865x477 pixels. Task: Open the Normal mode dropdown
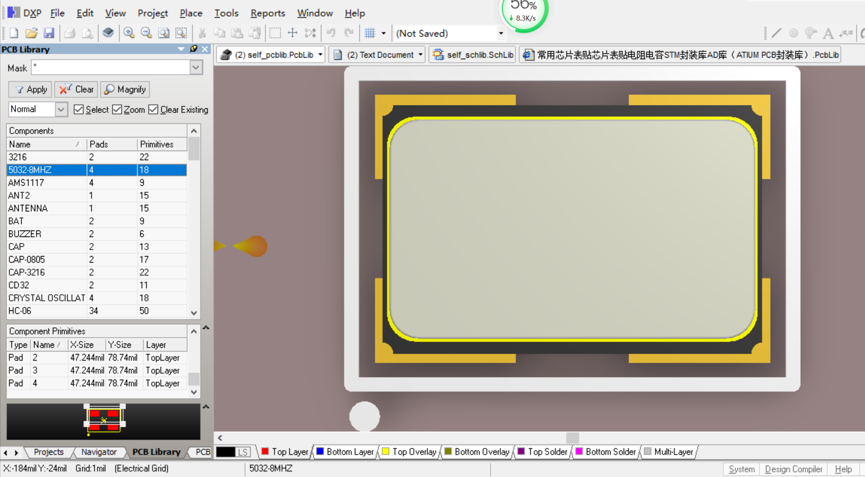[x=61, y=109]
